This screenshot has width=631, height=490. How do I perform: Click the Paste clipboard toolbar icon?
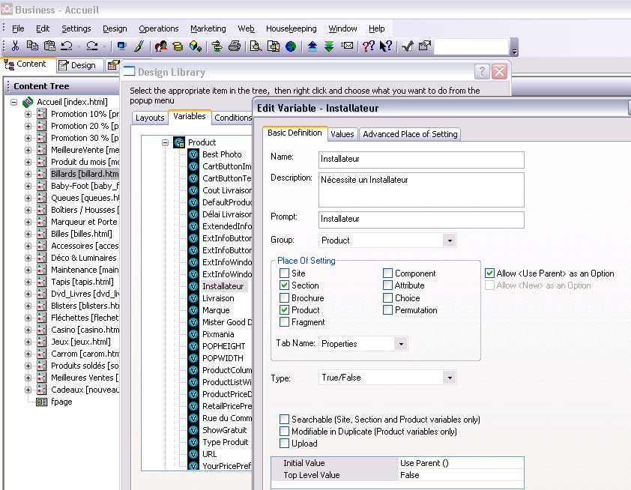coord(49,46)
